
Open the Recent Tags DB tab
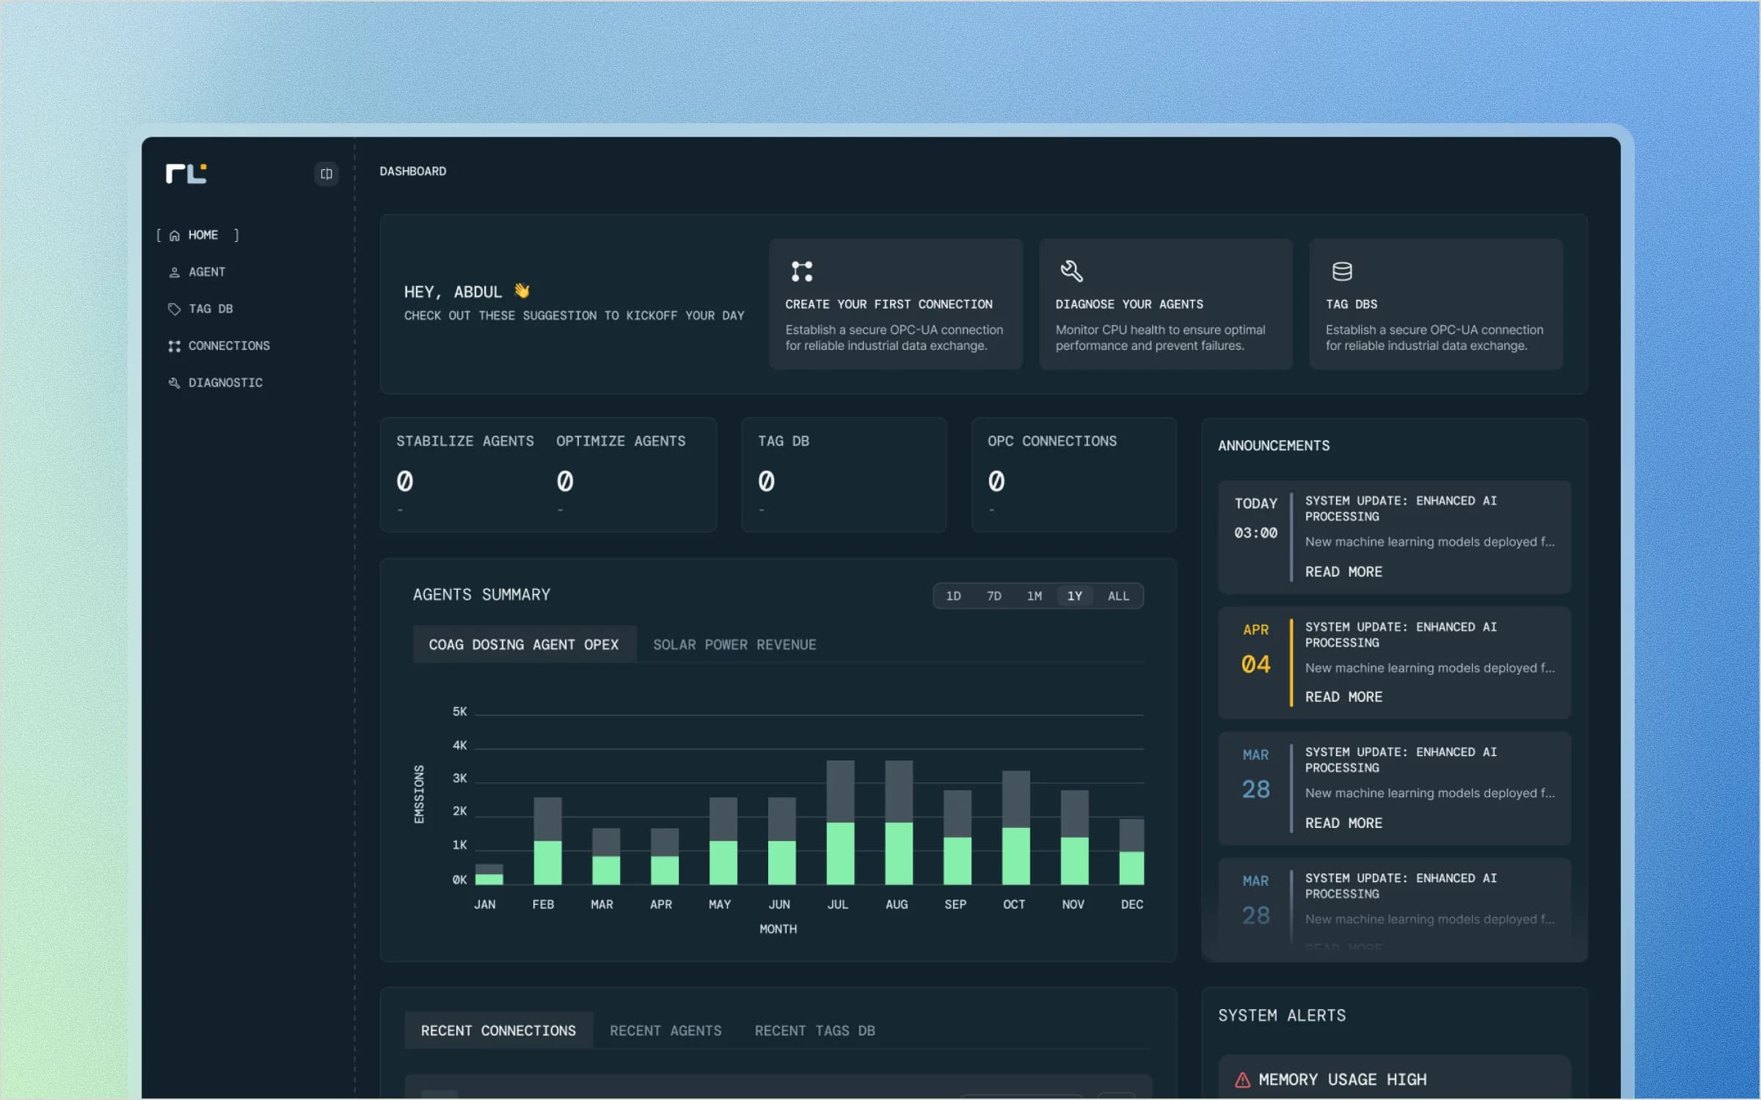click(814, 1030)
